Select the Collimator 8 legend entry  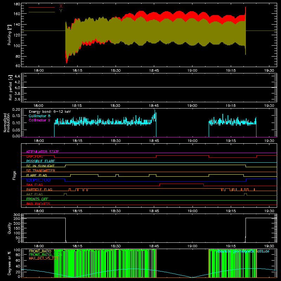39,116
